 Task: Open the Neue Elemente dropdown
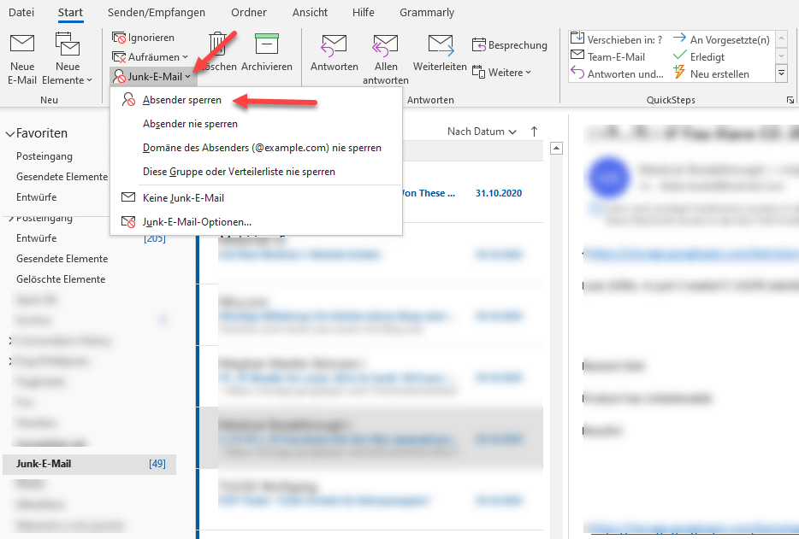coord(68,59)
